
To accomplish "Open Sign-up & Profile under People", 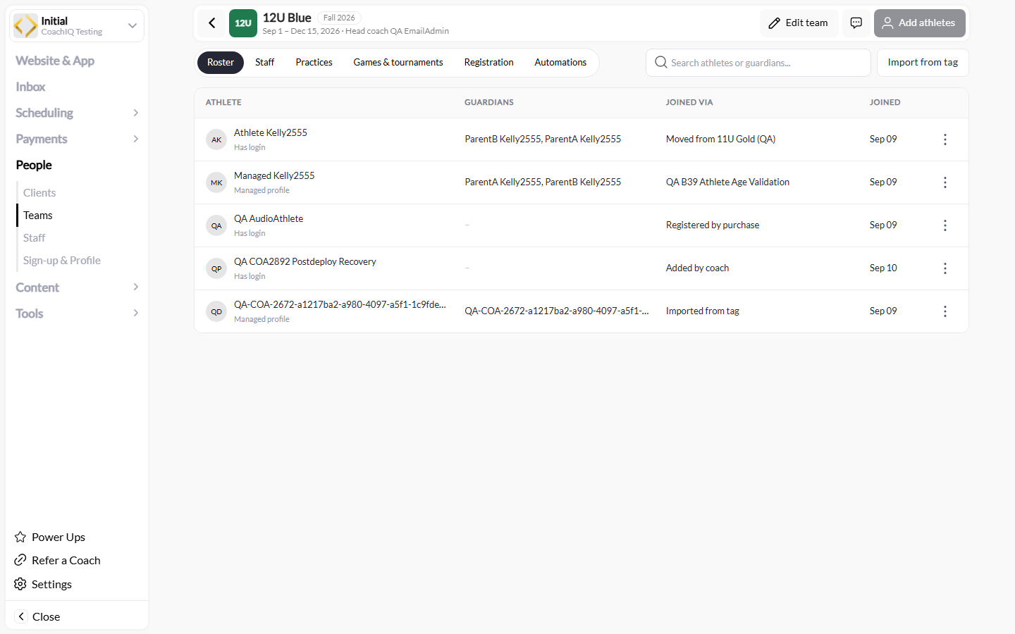I will point(62,261).
